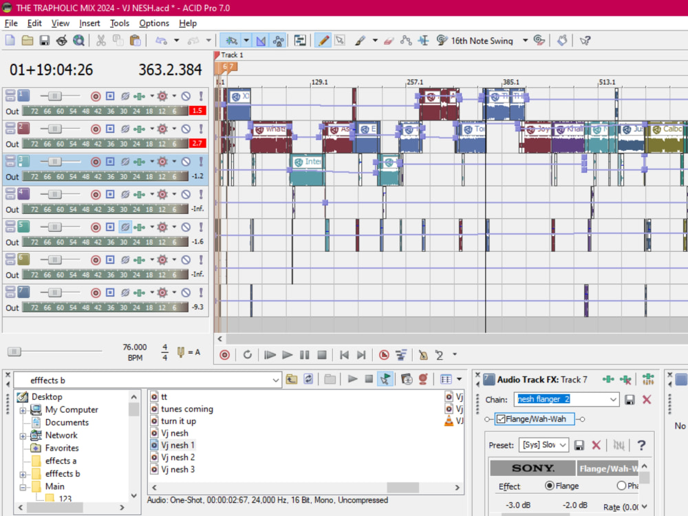Mute track 6
The image size is (688, 516).
[186, 260]
